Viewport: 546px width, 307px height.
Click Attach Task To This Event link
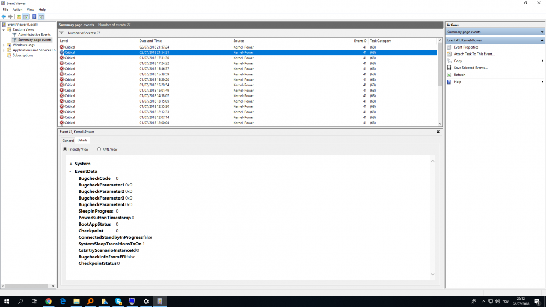(x=474, y=54)
